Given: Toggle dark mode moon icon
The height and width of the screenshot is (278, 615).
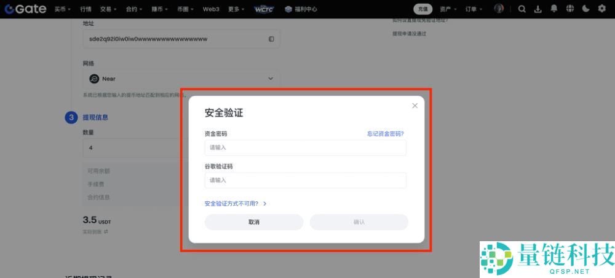Looking at the screenshot, I should coord(586,9).
